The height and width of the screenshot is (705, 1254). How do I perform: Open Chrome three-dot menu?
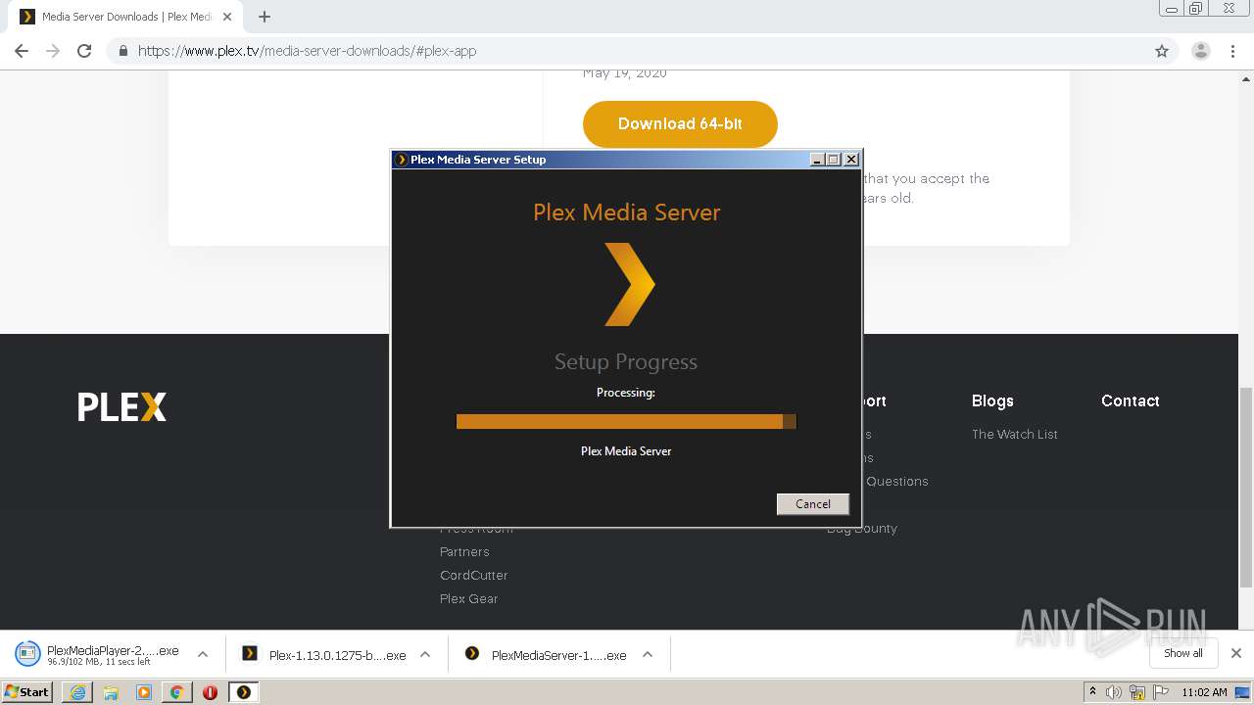click(1232, 51)
